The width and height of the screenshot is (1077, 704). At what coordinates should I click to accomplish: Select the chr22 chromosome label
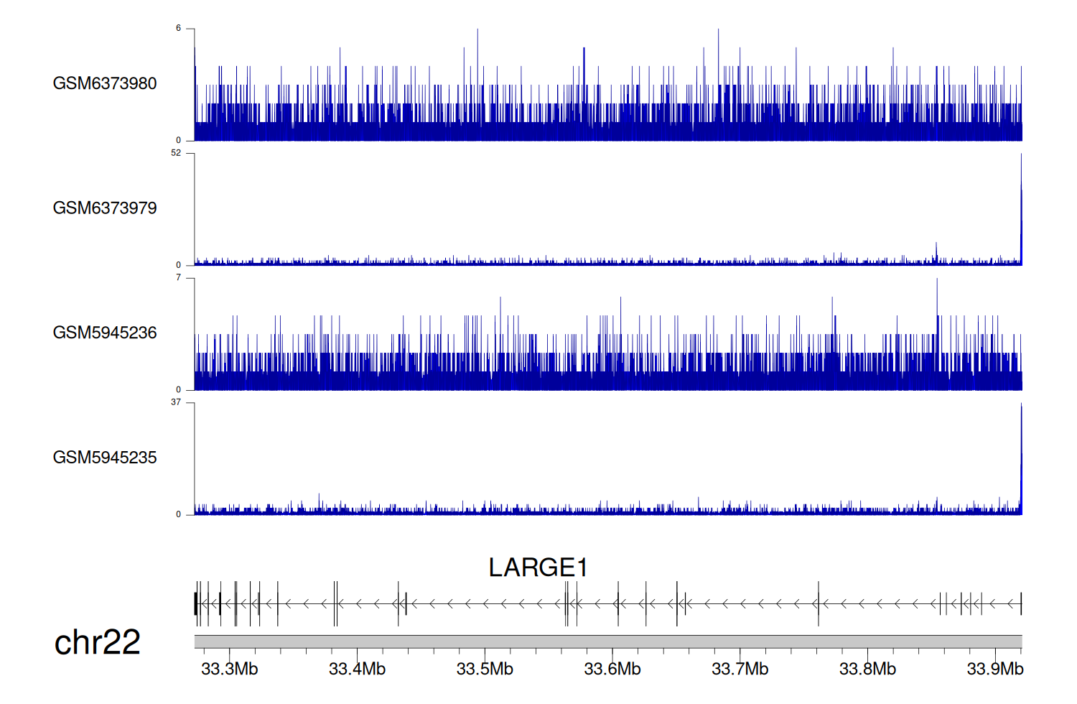pyautogui.click(x=97, y=642)
